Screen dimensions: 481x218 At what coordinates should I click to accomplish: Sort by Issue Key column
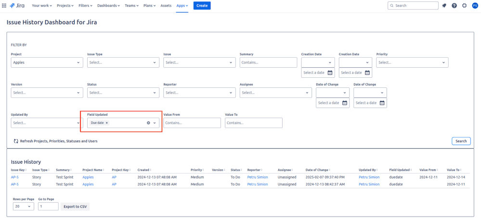[19, 170]
